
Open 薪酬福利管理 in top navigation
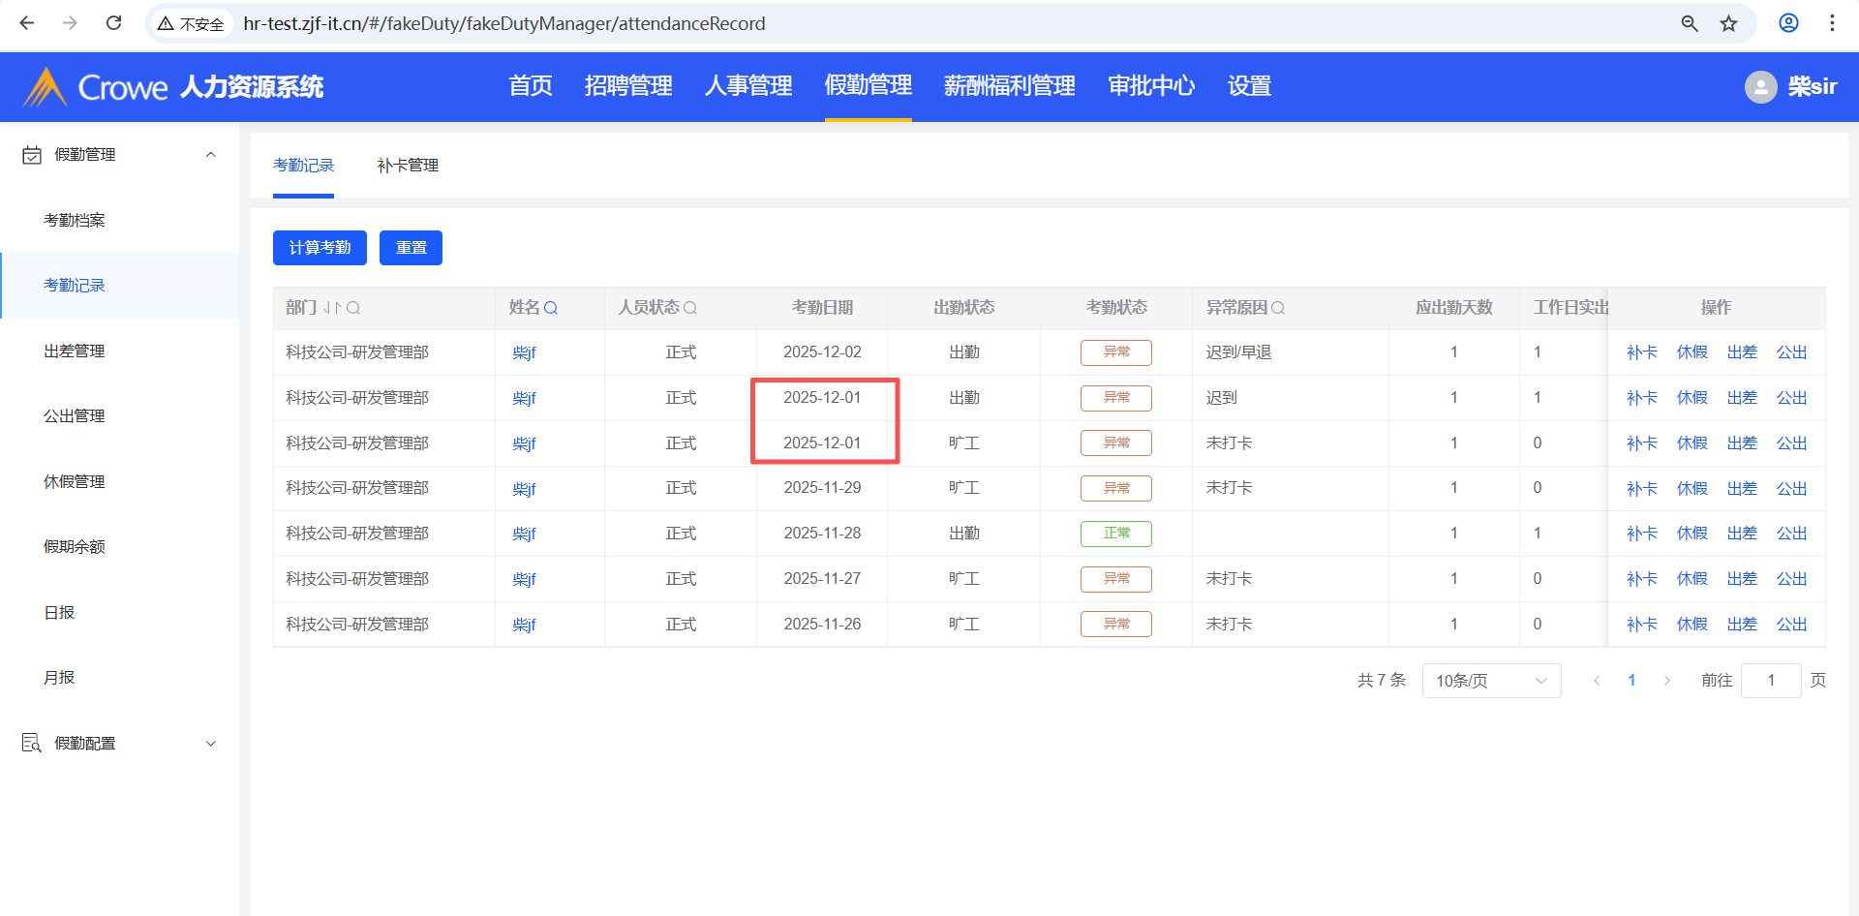1009,86
